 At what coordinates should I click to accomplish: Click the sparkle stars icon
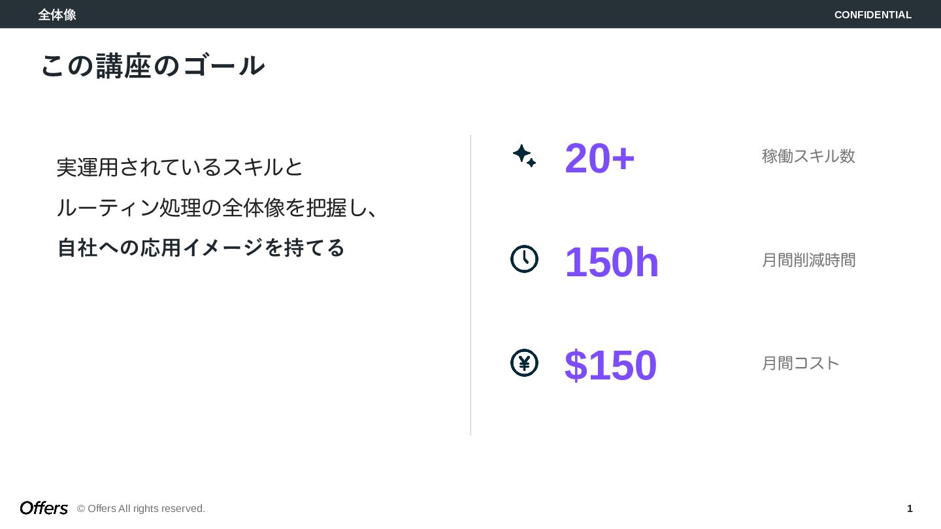pyautogui.click(x=524, y=156)
